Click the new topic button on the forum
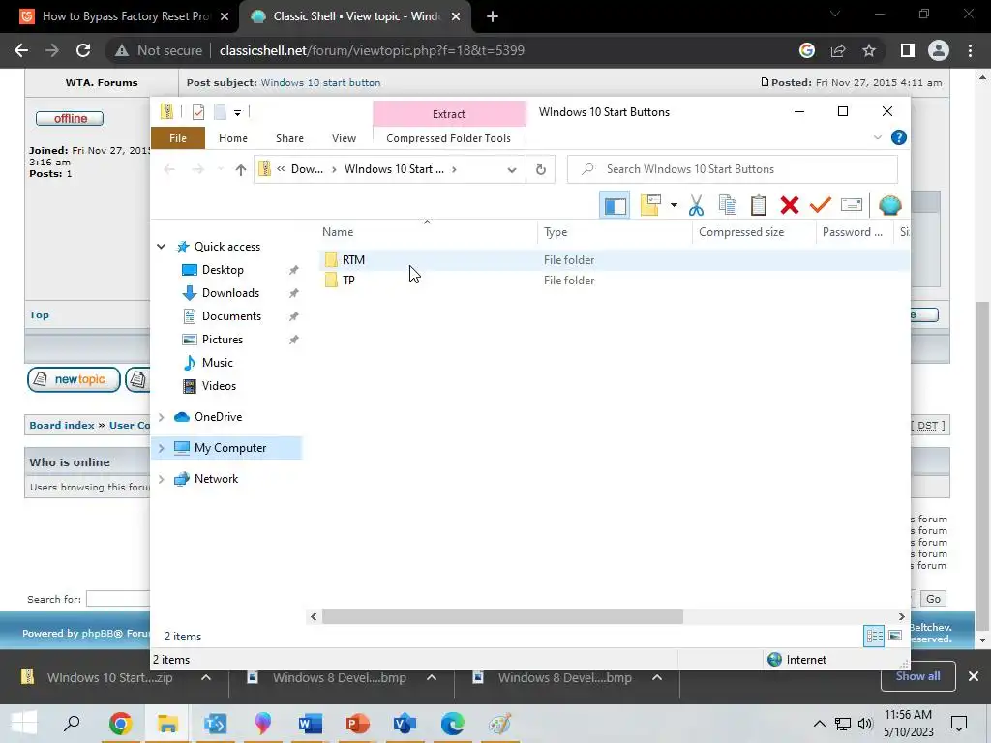The height and width of the screenshot is (743, 991). 74,379
